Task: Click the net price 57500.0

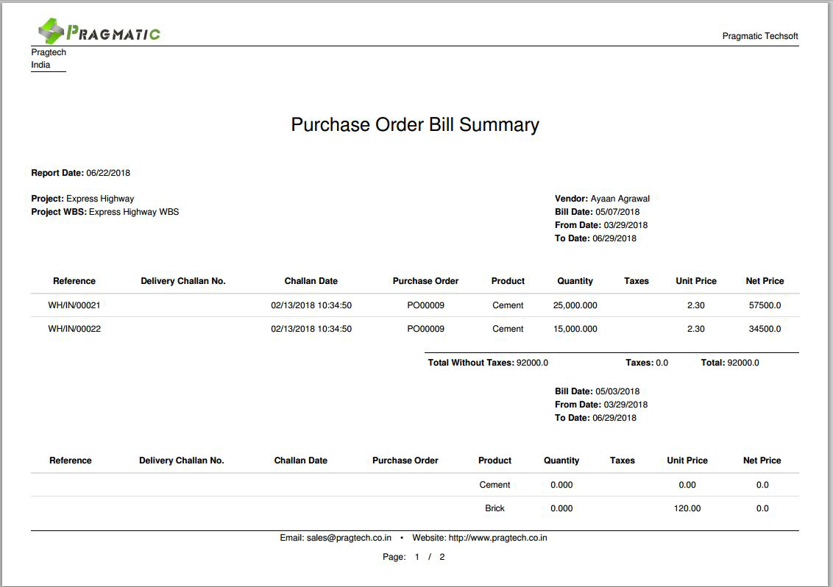Action: [765, 305]
